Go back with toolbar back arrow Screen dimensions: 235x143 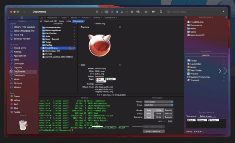(24, 12)
